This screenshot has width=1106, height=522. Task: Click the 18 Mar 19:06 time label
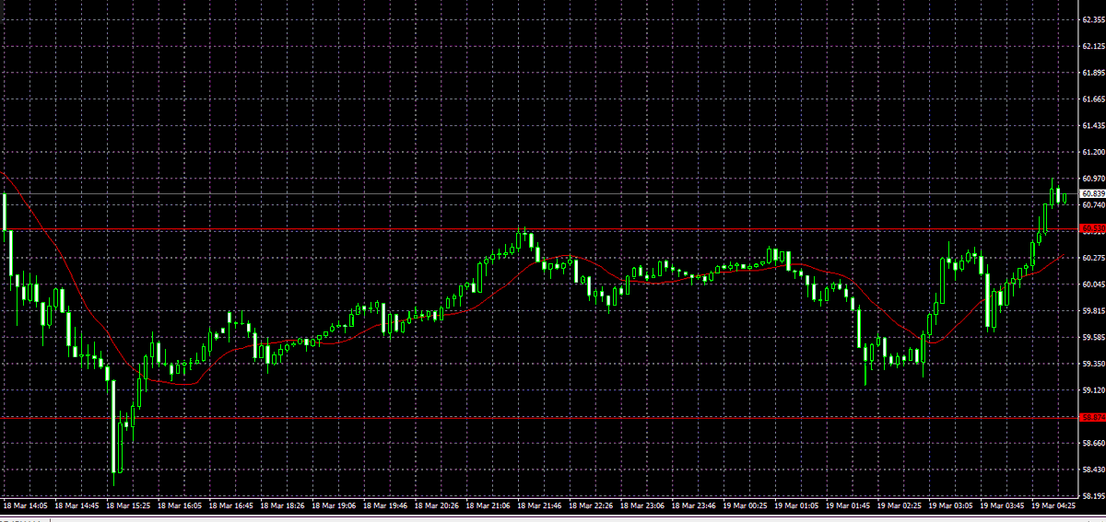tap(335, 505)
